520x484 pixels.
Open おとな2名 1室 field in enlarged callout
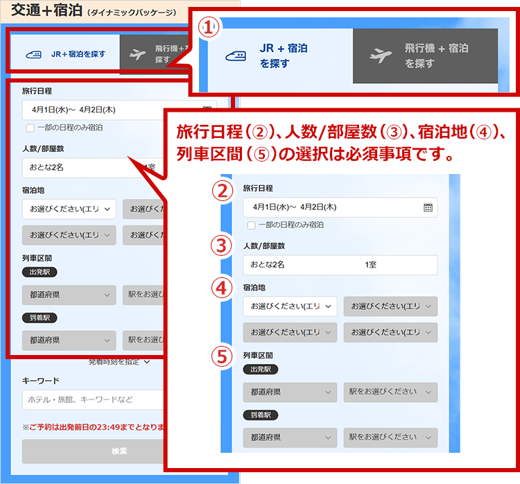[x=340, y=265]
